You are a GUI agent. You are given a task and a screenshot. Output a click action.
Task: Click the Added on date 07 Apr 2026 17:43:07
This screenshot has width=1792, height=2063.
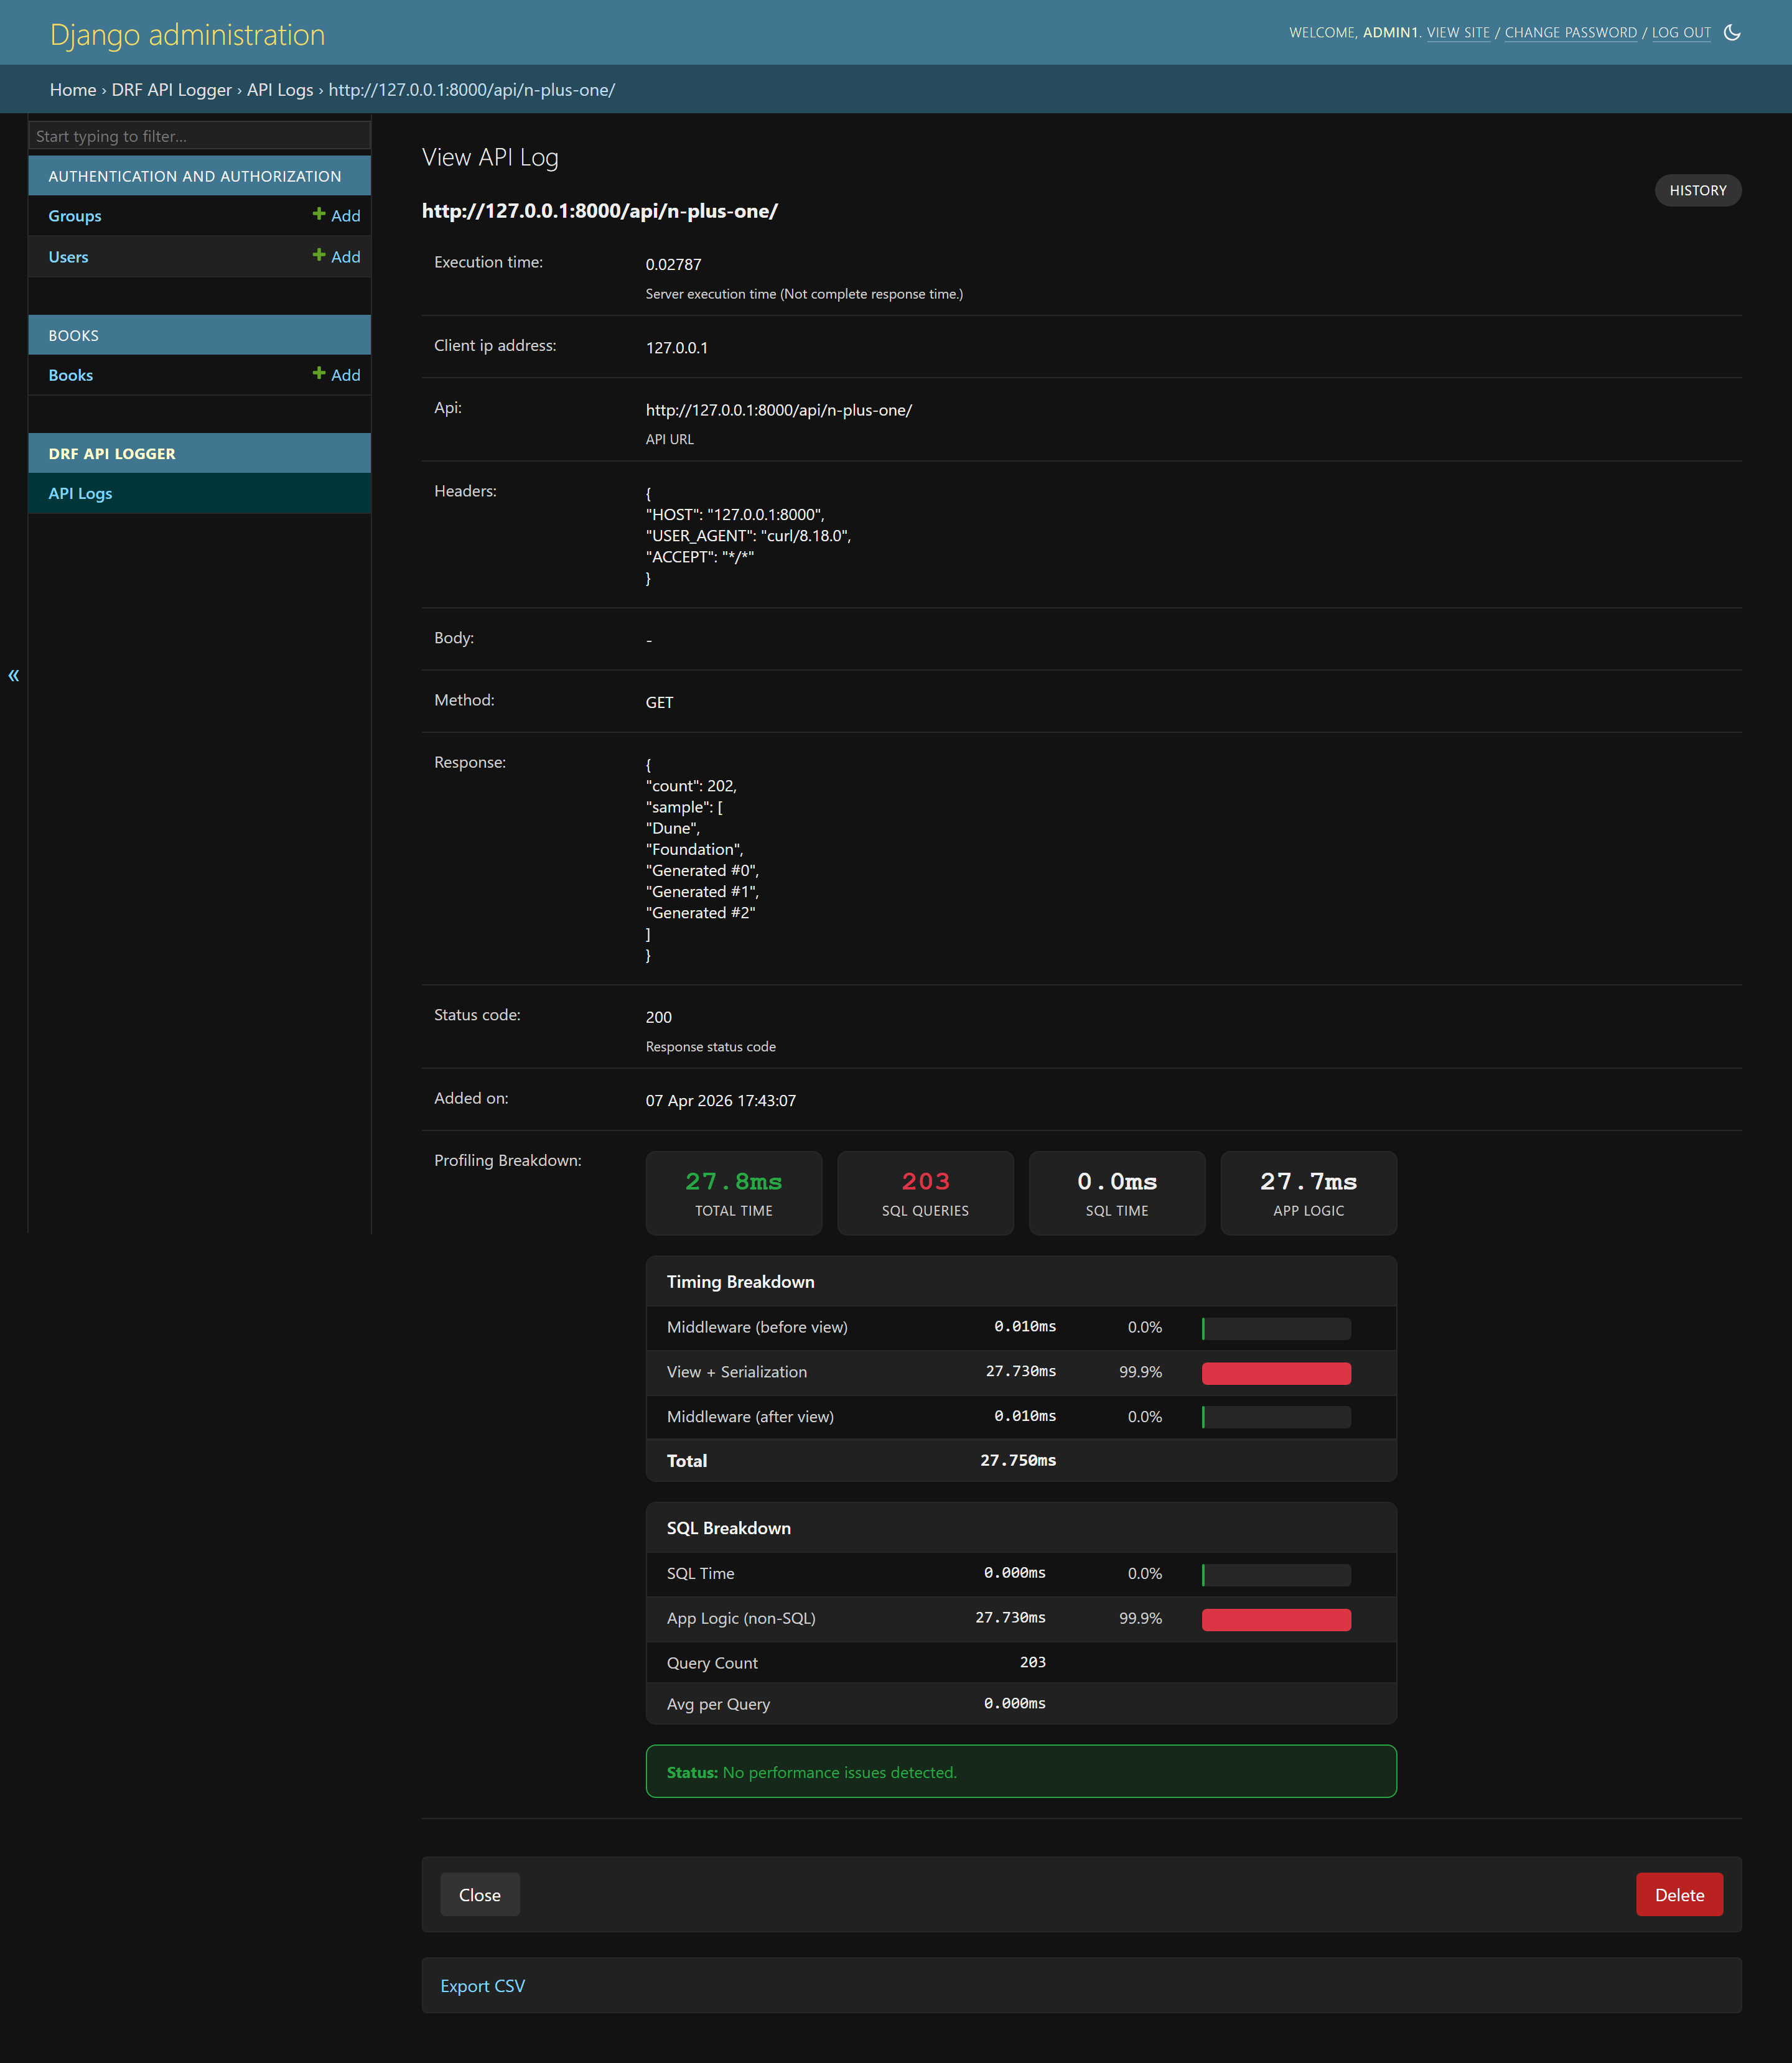point(721,1100)
